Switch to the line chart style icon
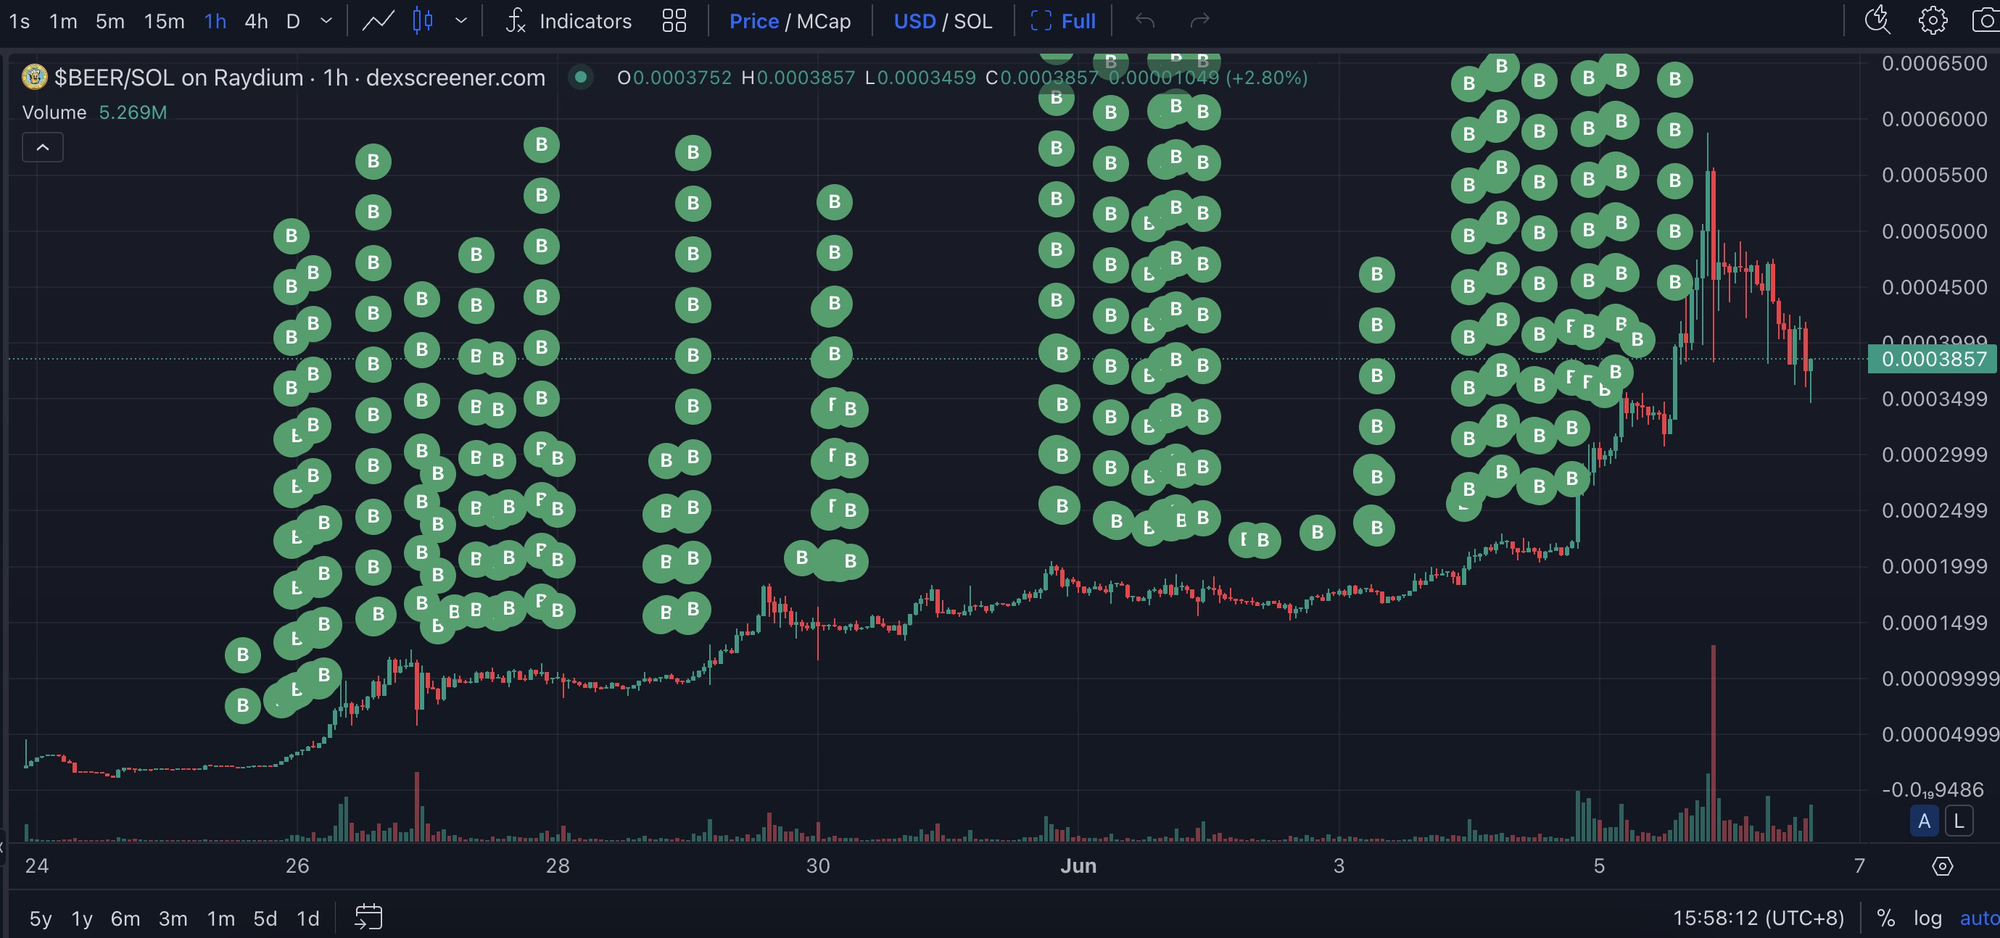Image resolution: width=2000 pixels, height=938 pixels. [x=378, y=21]
